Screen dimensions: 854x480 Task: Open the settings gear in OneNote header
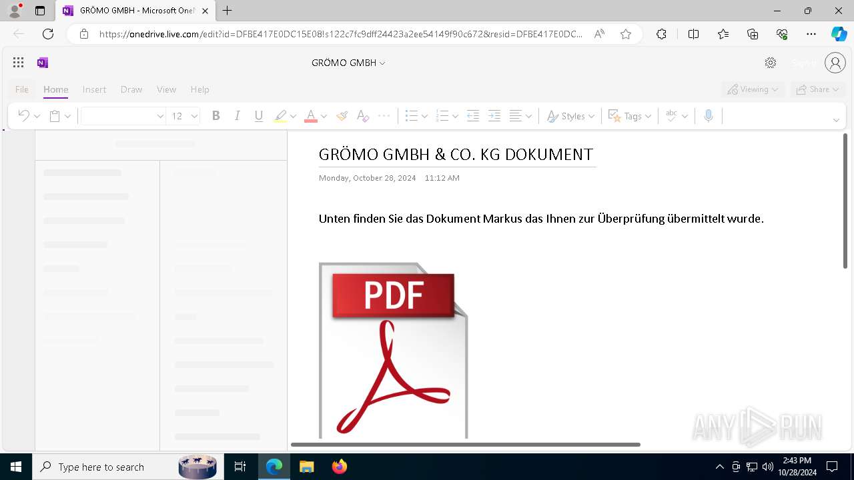pos(771,63)
